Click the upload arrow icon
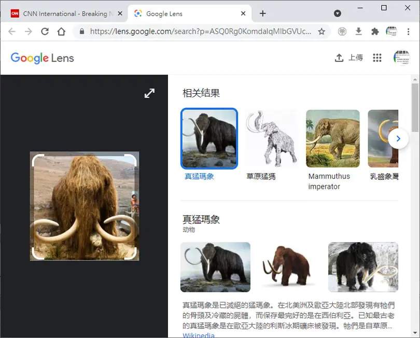The width and height of the screenshot is (420, 338). 339,58
